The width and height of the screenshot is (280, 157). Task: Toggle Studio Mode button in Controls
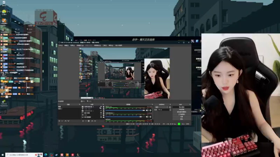(x=182, y=114)
